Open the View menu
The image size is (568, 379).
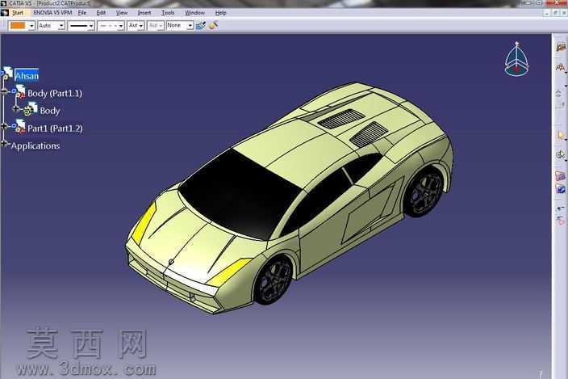(x=122, y=13)
